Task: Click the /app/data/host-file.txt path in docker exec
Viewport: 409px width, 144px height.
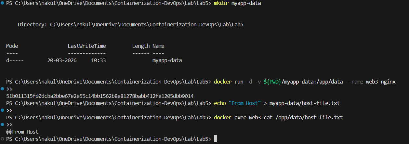Action: click(309, 117)
